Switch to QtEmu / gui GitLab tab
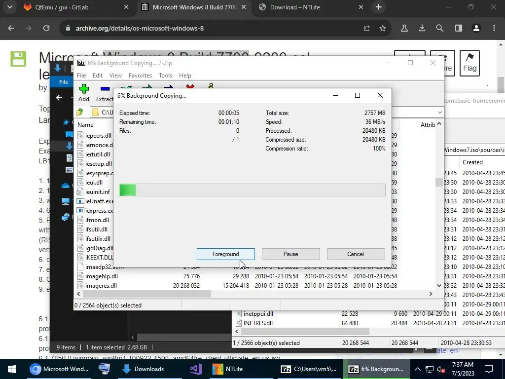 pos(76,7)
